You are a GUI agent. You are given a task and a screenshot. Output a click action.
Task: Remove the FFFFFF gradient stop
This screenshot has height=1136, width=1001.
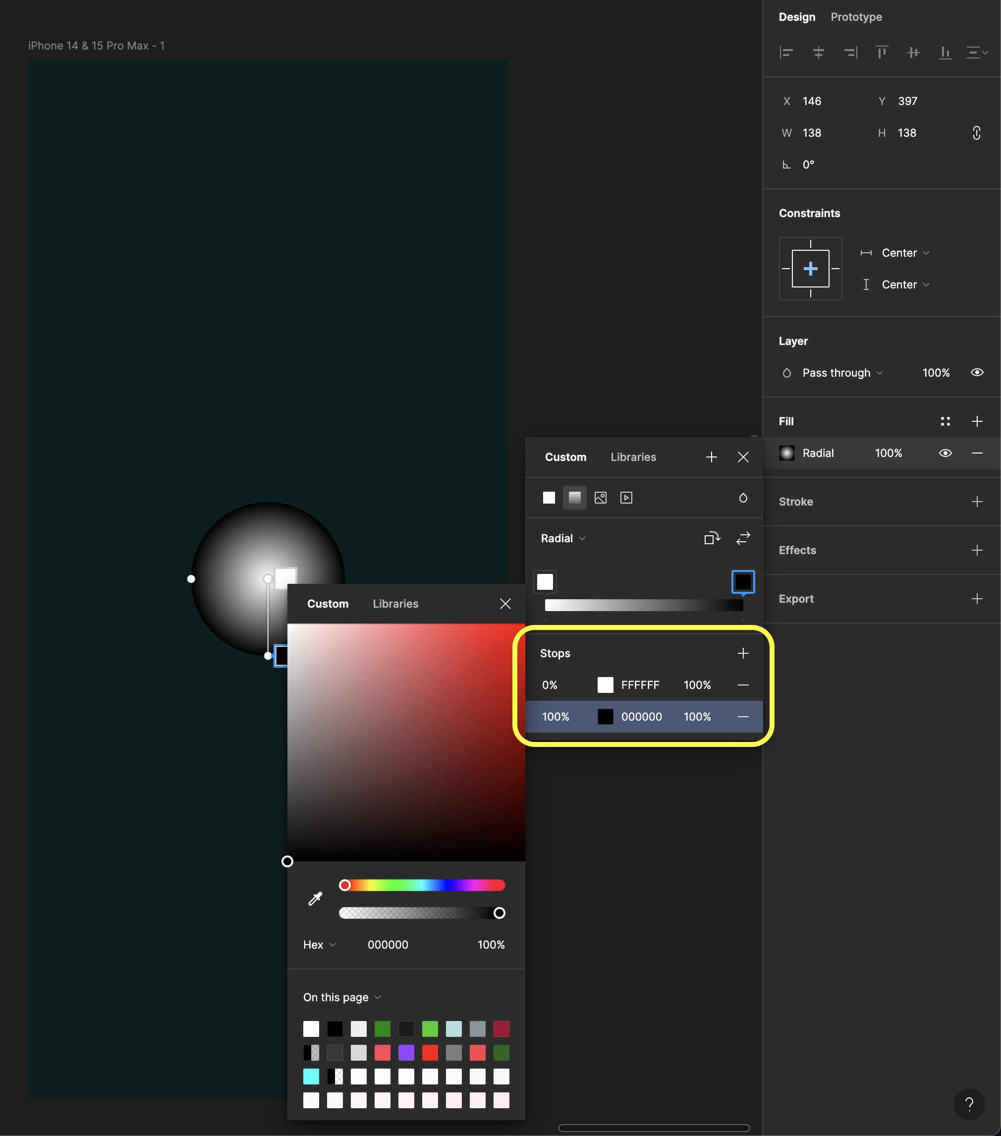pyautogui.click(x=743, y=684)
